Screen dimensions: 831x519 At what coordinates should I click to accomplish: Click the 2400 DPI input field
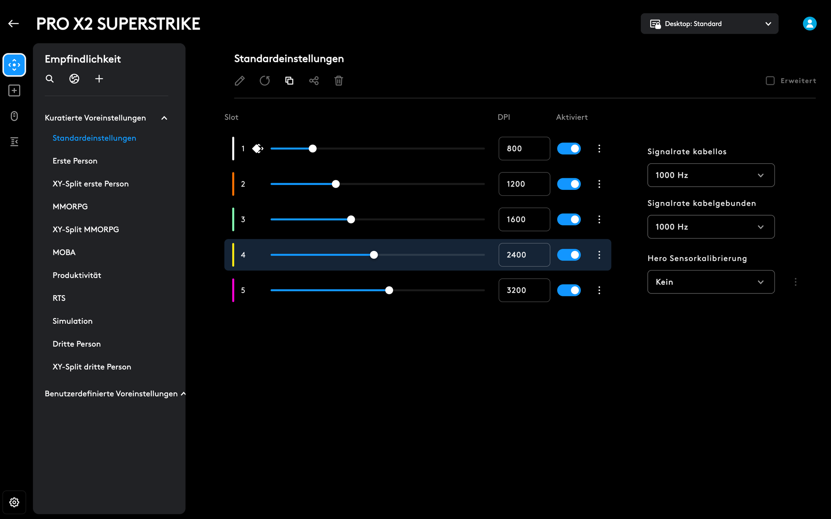(524, 255)
